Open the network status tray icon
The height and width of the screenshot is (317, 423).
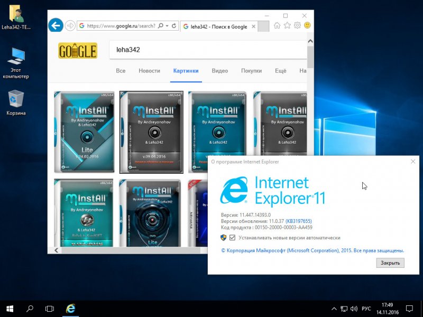[344, 309]
